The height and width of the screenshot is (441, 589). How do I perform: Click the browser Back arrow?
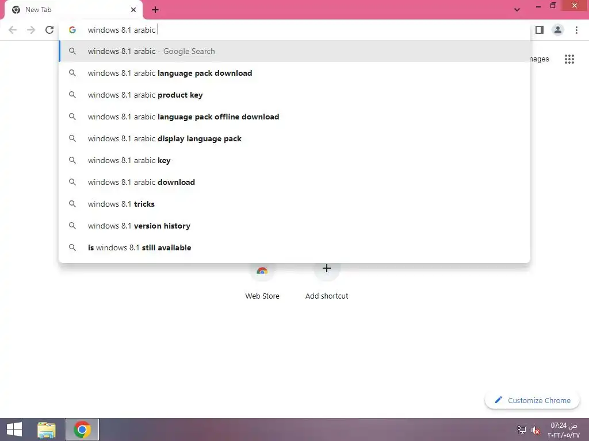(x=13, y=30)
